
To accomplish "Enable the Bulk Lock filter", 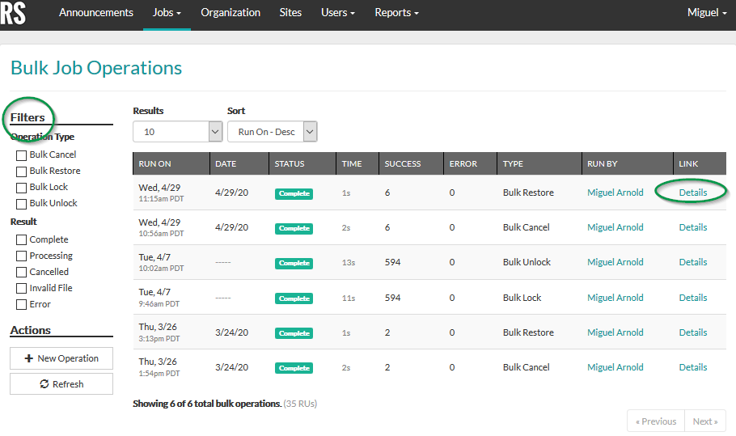I will pyautogui.click(x=21, y=188).
